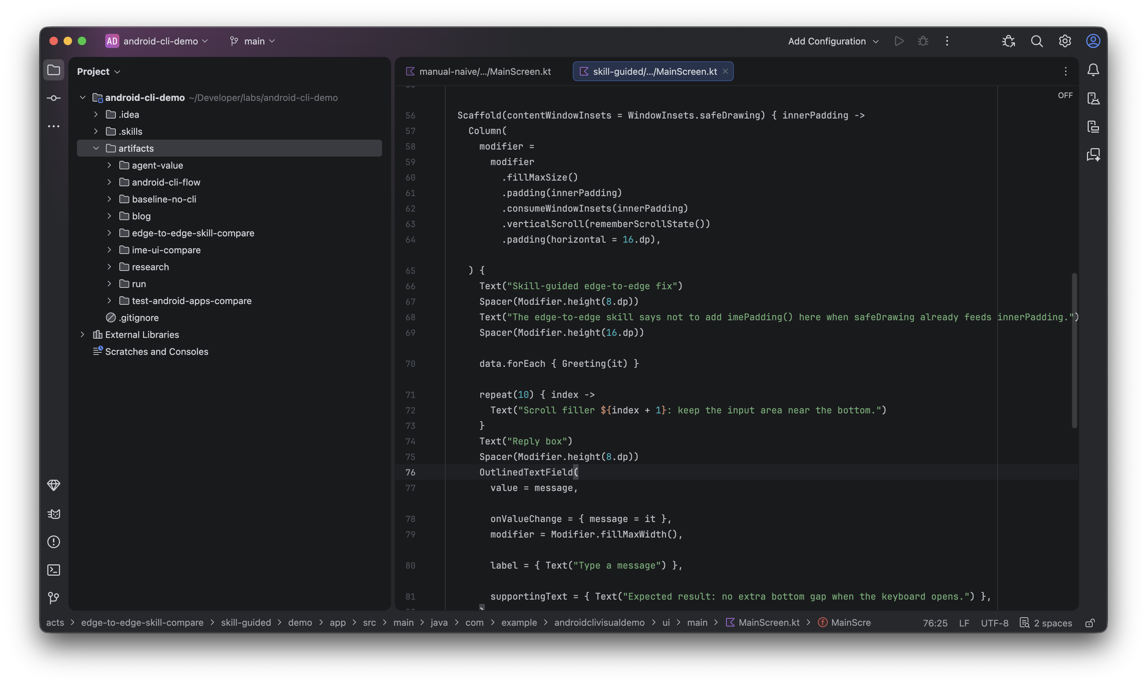
Task: Open the AI chat sparkle icon
Action: pos(1093,154)
